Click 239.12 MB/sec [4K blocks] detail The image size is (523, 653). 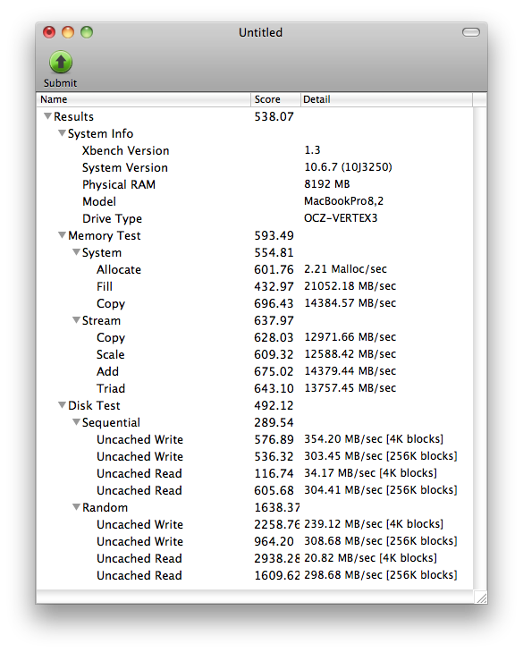click(x=374, y=524)
